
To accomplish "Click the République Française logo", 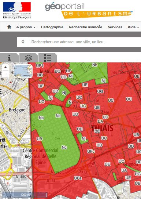I will click(x=17, y=10).
